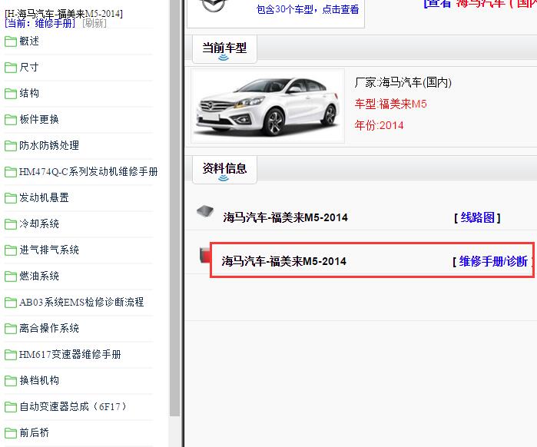Click the folder icon beside HM474Q-C系列发动机维修手册

[11, 172]
